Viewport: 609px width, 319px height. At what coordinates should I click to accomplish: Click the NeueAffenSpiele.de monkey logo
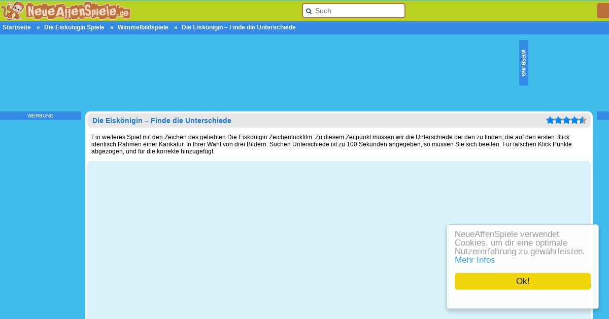click(x=65, y=11)
